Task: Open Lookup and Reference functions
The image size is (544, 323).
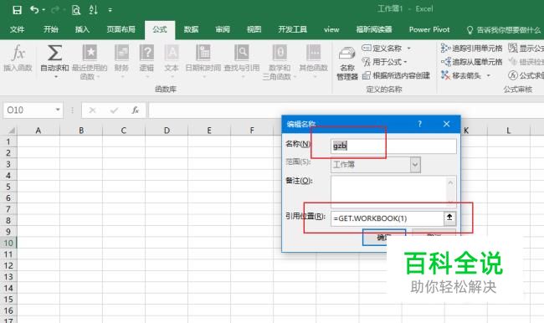Action: (242, 60)
